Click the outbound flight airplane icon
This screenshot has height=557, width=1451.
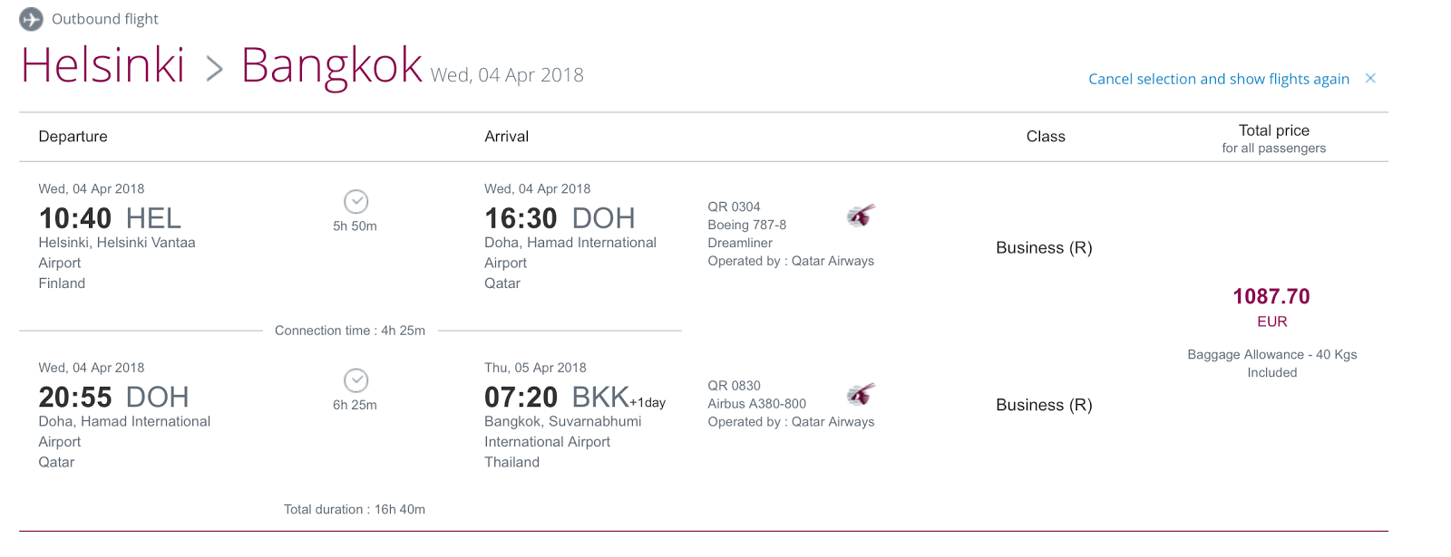pos(31,19)
